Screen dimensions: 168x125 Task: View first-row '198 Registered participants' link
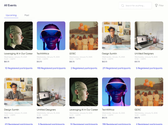tap(51, 68)
